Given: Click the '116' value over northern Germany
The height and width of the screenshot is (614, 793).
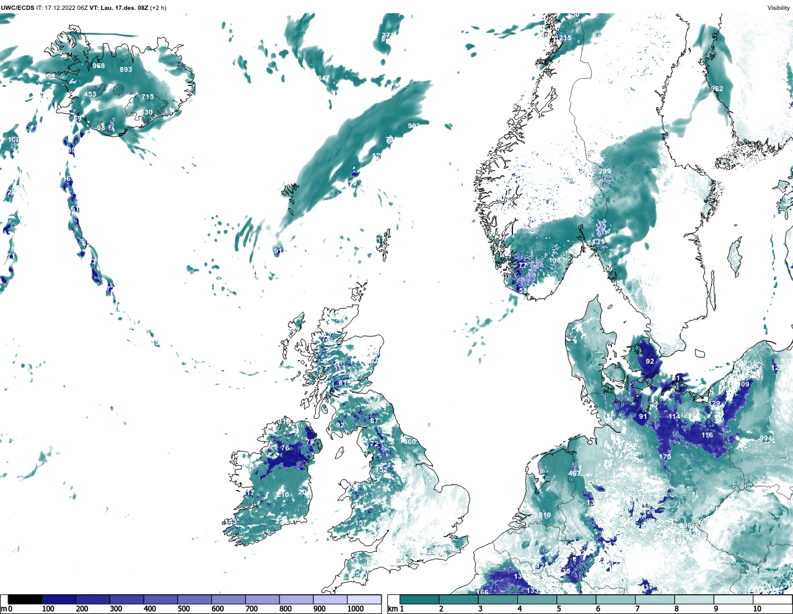Looking at the screenshot, I should tap(707, 435).
